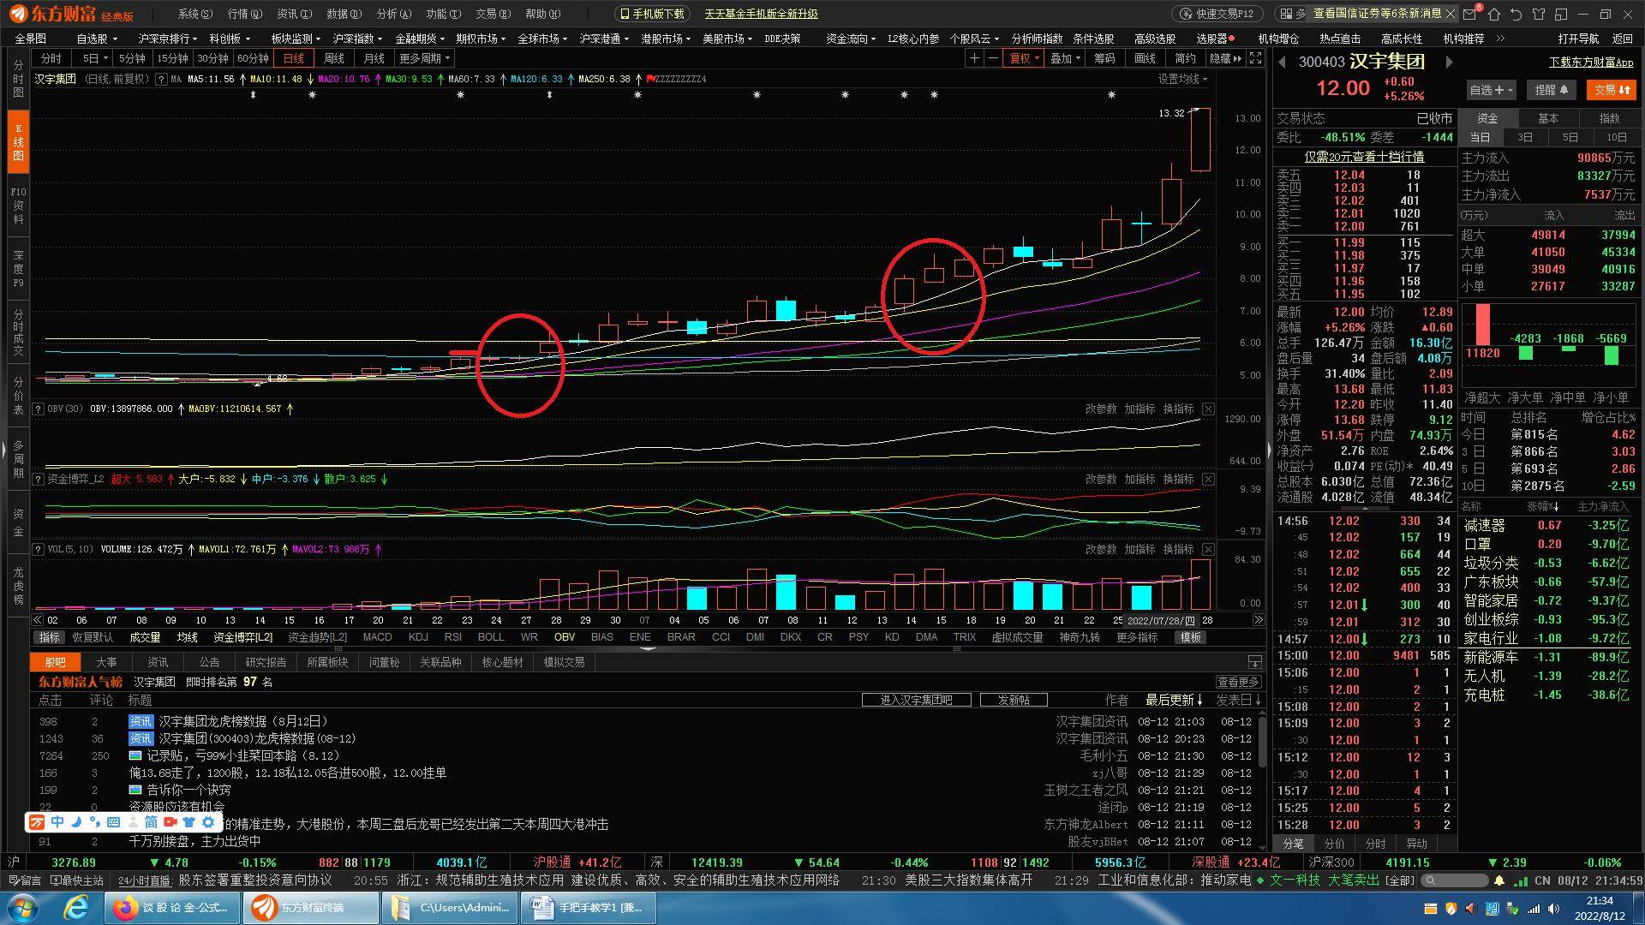Expand 资金流向 menu dropdown
Image resolution: width=1645 pixels, height=925 pixels.
(x=851, y=39)
